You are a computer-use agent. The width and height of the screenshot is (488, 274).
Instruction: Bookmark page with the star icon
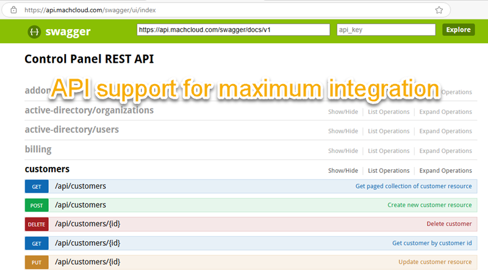tap(439, 10)
